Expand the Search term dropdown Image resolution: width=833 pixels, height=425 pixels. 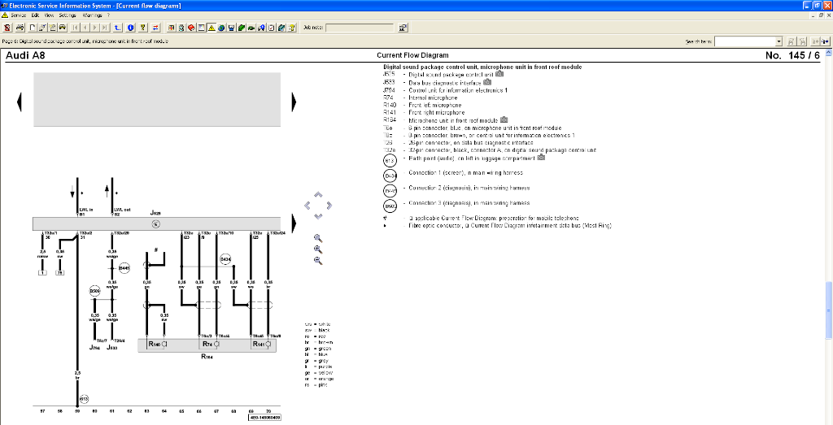[x=778, y=41]
